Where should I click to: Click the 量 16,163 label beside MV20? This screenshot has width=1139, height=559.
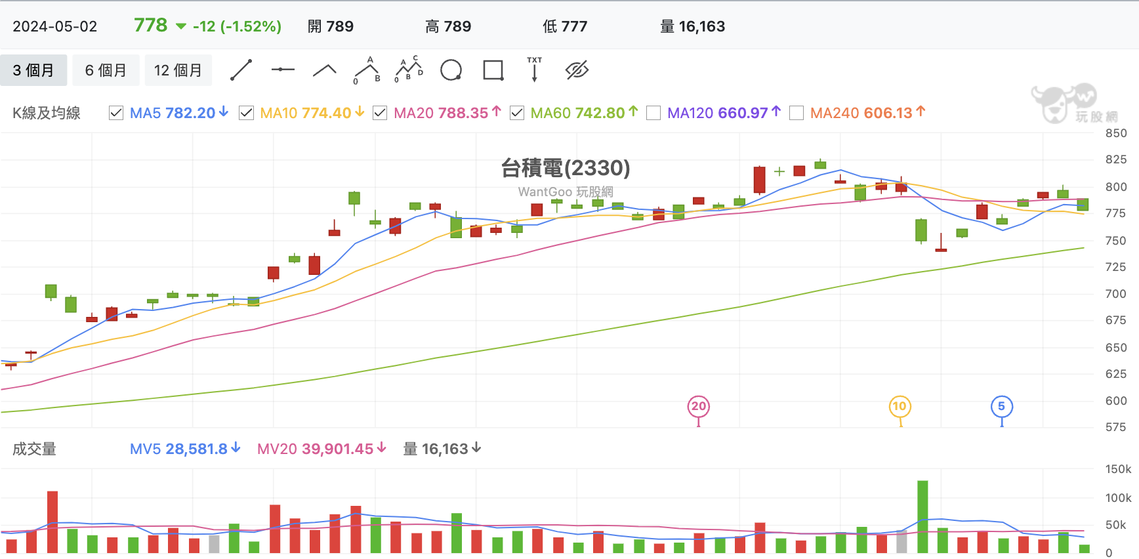pos(442,449)
